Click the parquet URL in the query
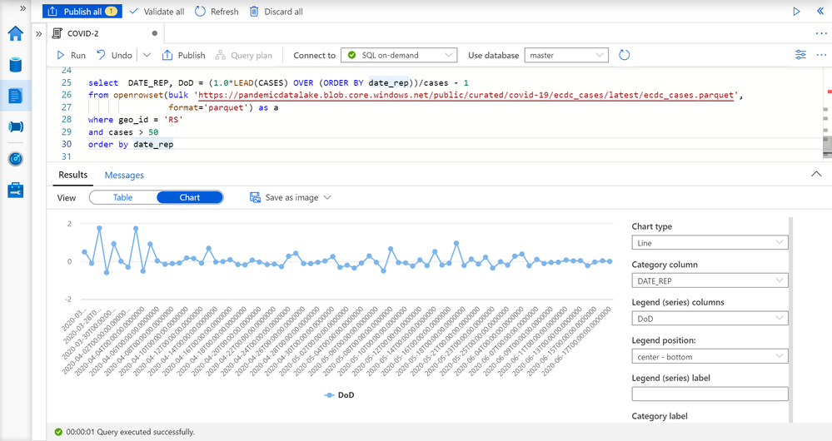The width and height of the screenshot is (832, 441). click(466, 96)
